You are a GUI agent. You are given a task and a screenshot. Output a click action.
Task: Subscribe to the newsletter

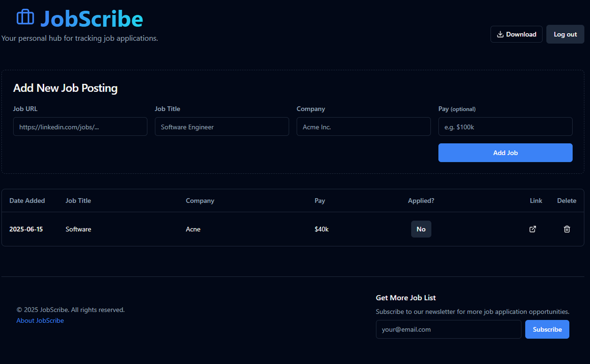coord(547,330)
